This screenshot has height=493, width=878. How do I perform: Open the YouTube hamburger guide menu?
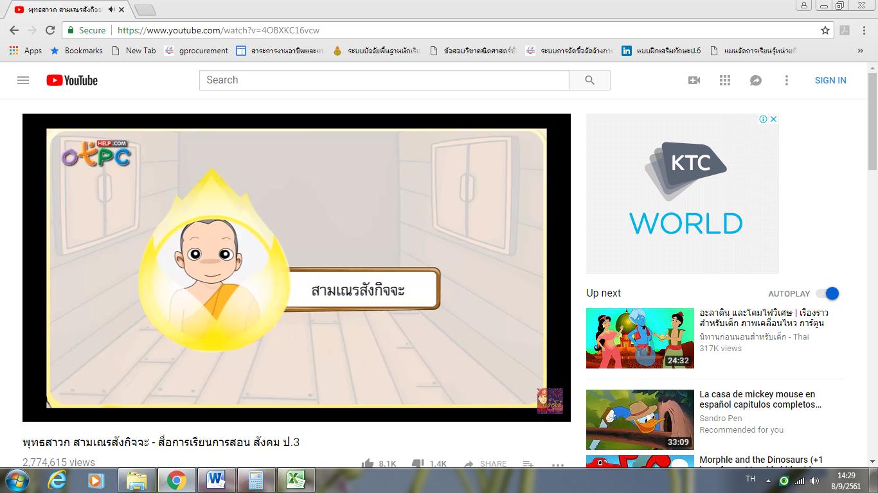(23, 80)
